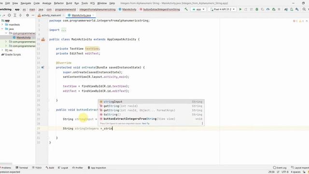Click the programmerworld breadcrumb
Image resolution: width=309 pixels, height=174 pixels.
click(x=66, y=9)
